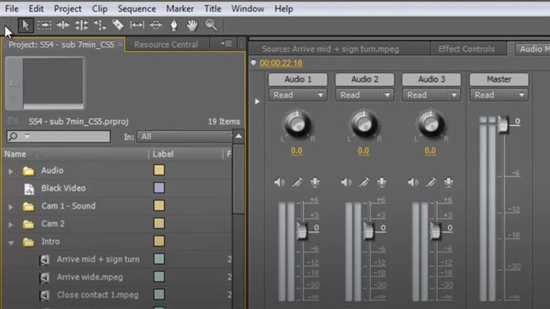This screenshot has width=550, height=309.
Task: Solo the Audio 3 track
Action: [x=431, y=182]
